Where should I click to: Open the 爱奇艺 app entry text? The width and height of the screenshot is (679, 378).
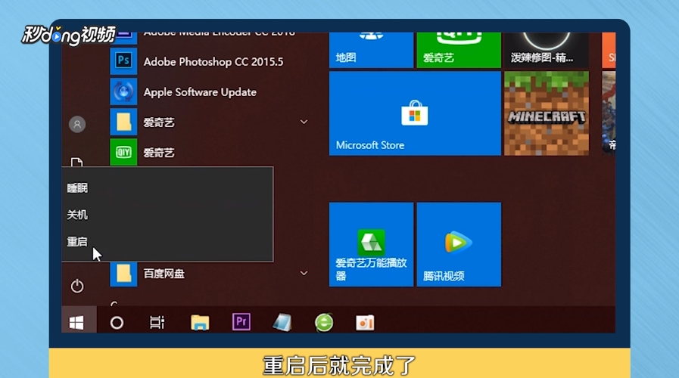(159, 153)
